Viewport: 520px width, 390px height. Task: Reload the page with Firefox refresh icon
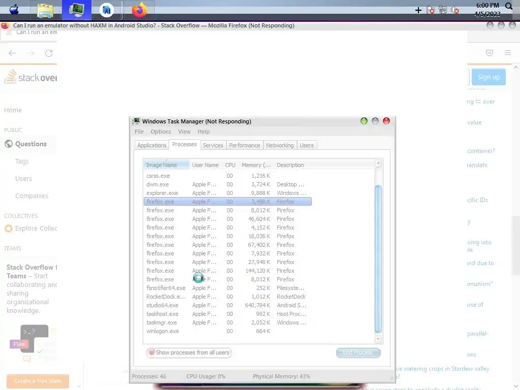point(49,53)
